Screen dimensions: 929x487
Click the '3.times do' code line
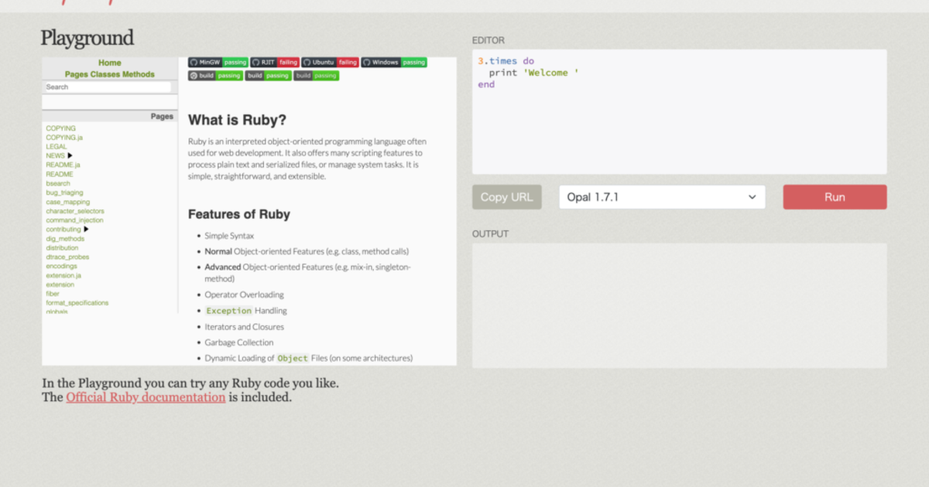506,61
